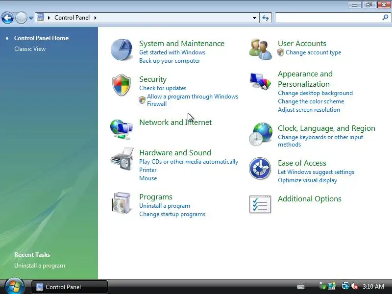Open the System and Maintenance pie chart icon
This screenshot has height=294, width=392.
coord(122,49)
